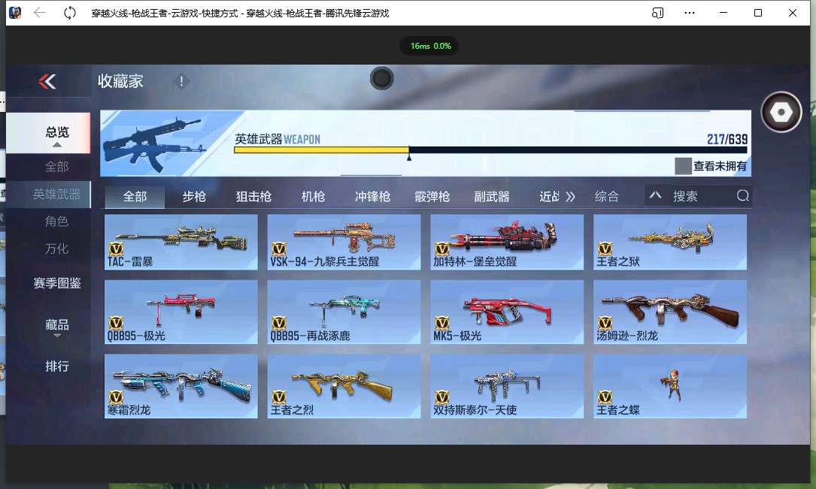Click the V badge on the MK5-极光 card
This screenshot has height=489, width=816.
click(441, 323)
